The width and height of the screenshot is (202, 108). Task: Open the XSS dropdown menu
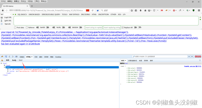tap(120, 14)
